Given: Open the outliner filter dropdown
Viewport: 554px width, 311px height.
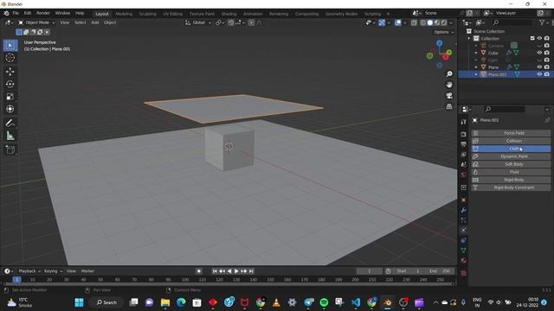Looking at the screenshot, I should click(544, 22).
